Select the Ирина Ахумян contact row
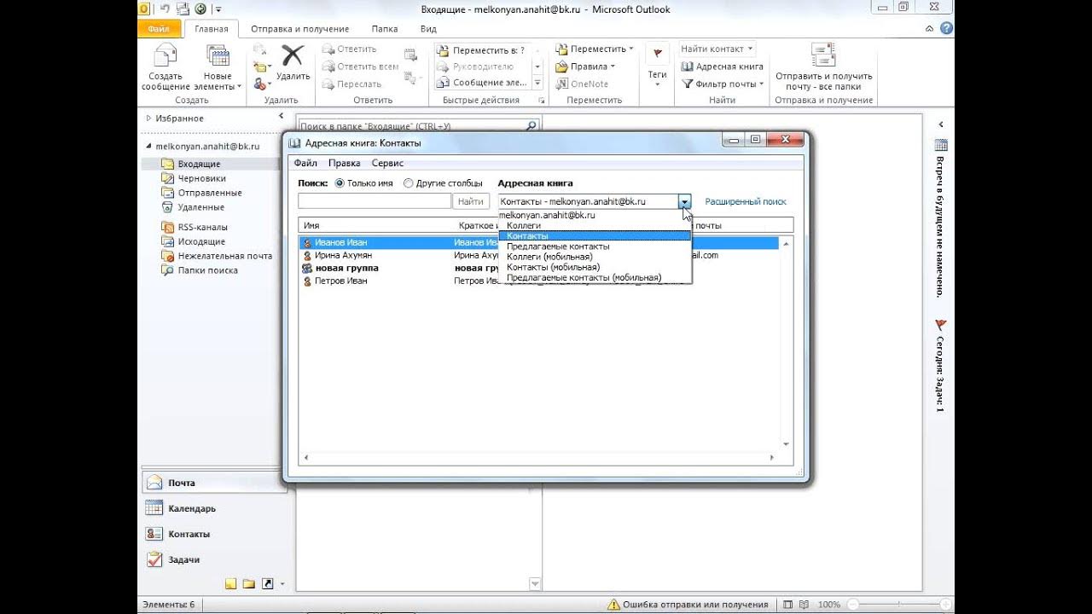Image resolution: width=1092 pixels, height=614 pixels. tap(538, 255)
